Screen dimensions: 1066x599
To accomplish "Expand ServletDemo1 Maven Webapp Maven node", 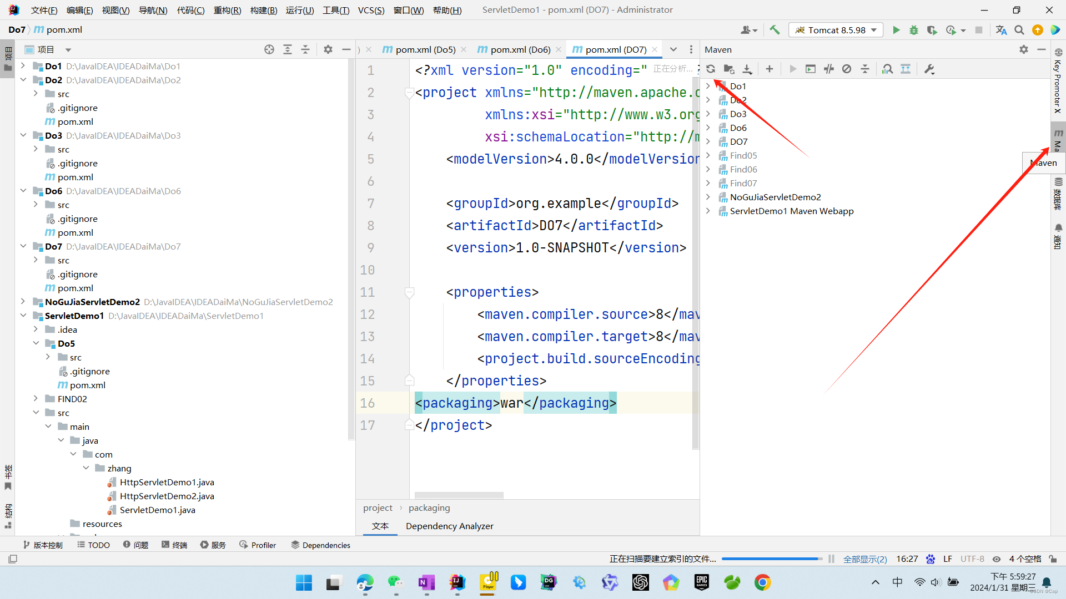I will pyautogui.click(x=708, y=211).
